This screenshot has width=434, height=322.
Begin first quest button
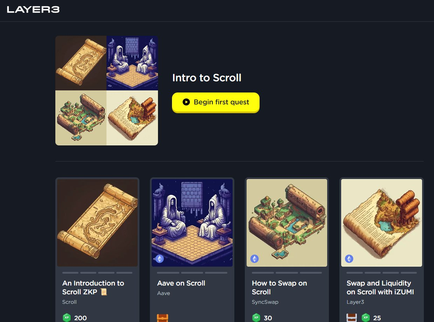click(215, 102)
